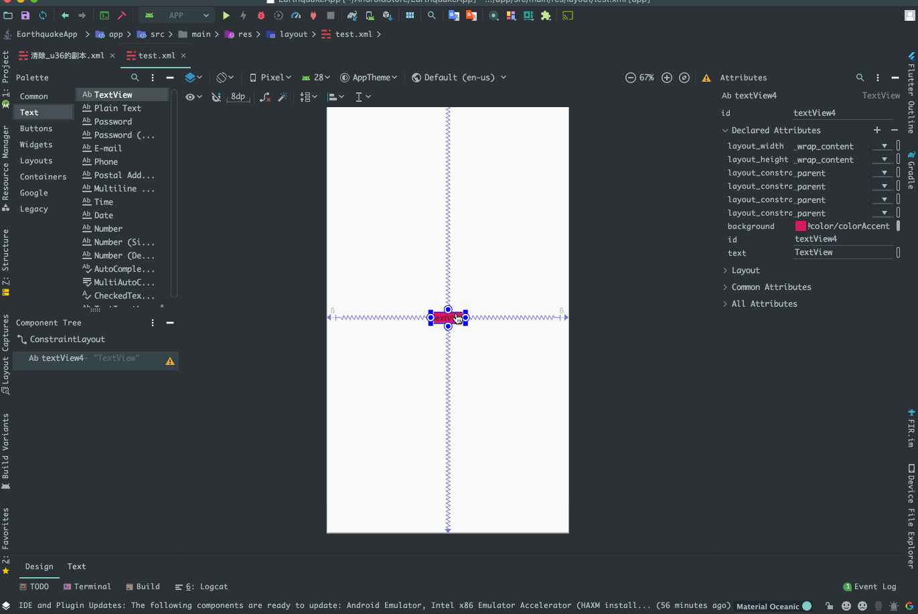This screenshot has height=614, width=918.
Task: Open the AppTheme dropdown
Action: pos(369,78)
